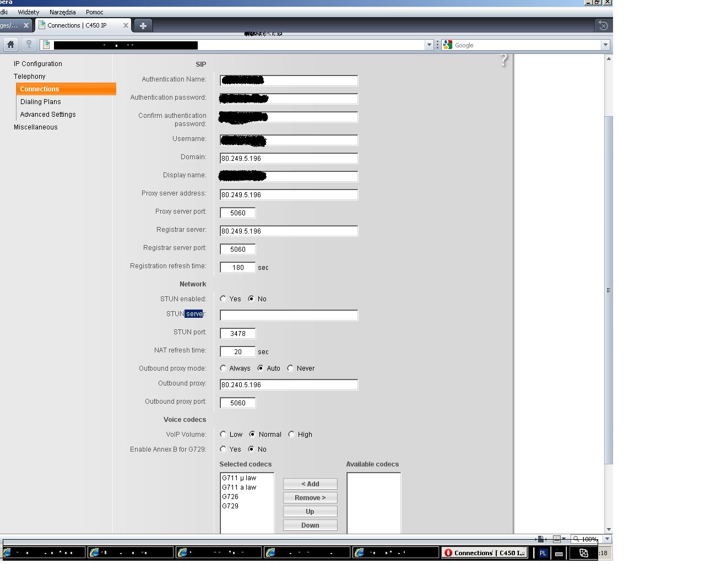Screen dimensions: 705x564
Task: Open the address bar history dropdown
Action: (x=429, y=45)
